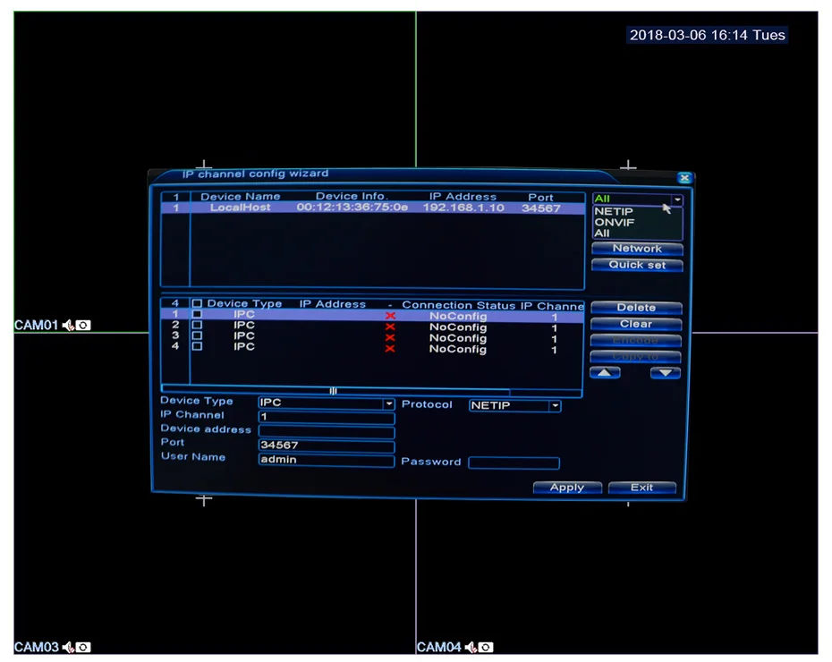This screenshot has width=832, height=662.
Task: Click the Delete button
Action: click(x=636, y=308)
